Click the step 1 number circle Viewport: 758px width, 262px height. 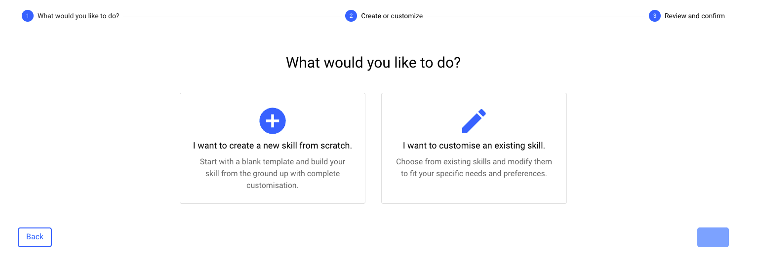coord(28,16)
